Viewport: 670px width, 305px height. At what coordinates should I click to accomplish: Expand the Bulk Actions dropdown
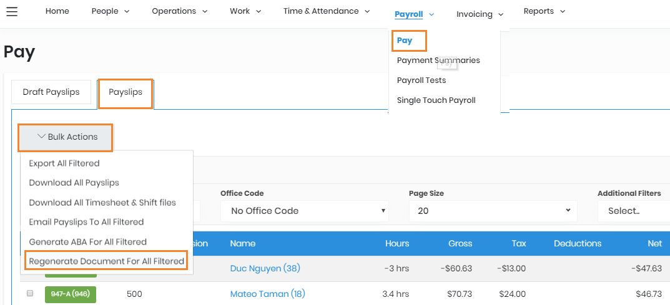point(66,137)
